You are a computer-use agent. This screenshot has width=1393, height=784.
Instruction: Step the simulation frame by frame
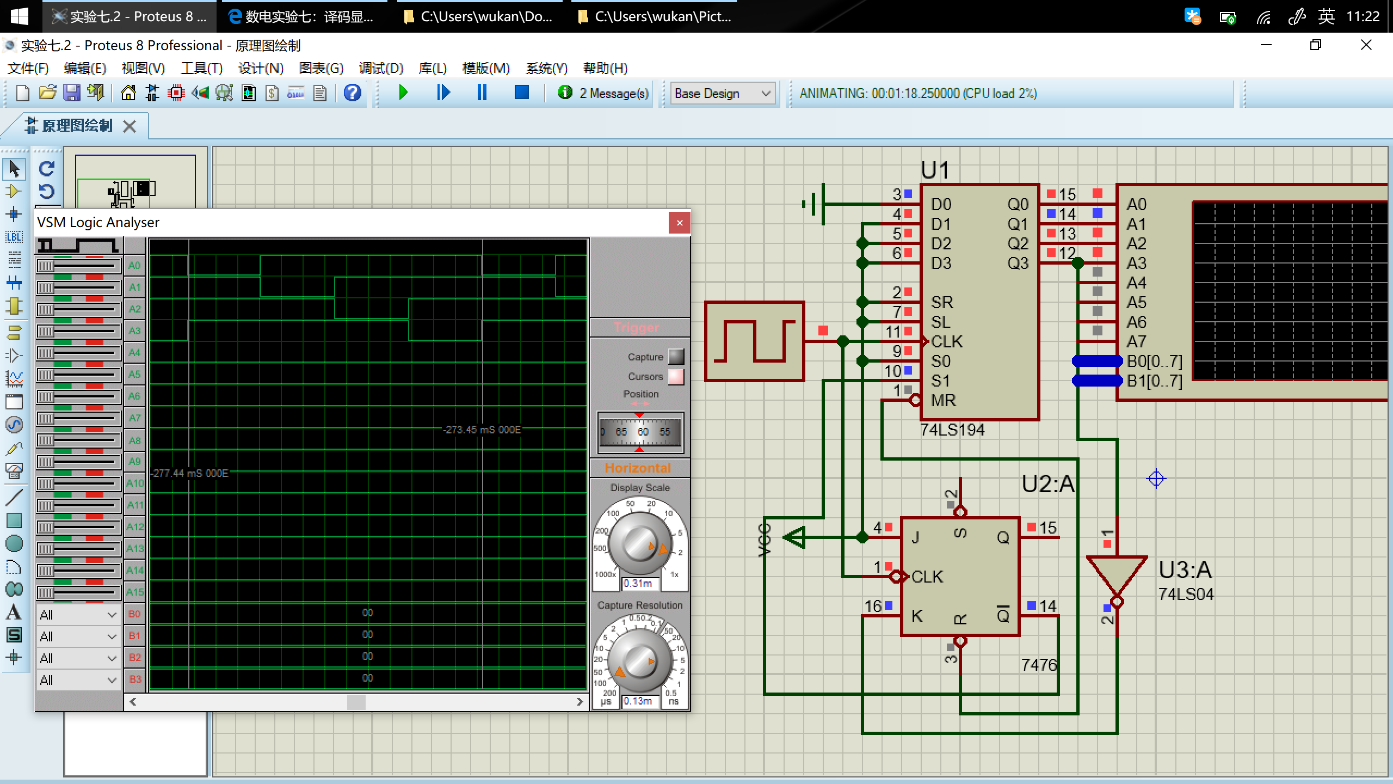(443, 93)
